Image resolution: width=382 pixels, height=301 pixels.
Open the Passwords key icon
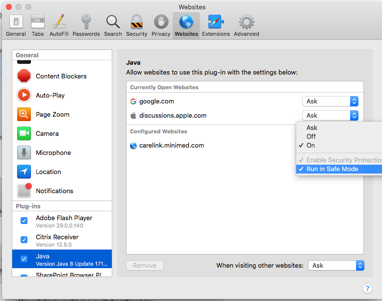(86, 22)
